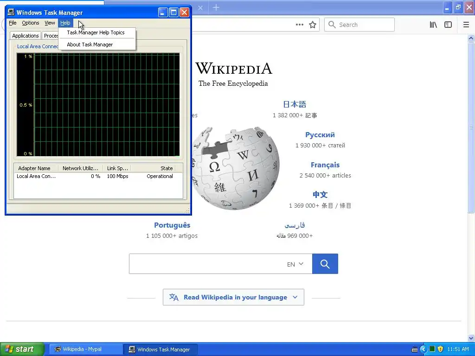The image size is (475, 356).
Task: Close the Windows Task Manager window
Action: (x=184, y=13)
